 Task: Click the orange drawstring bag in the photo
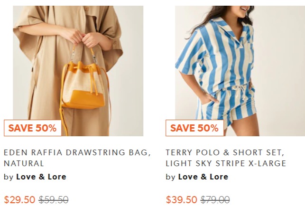[83, 85]
